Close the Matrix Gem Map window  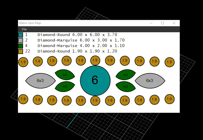tap(174, 23)
